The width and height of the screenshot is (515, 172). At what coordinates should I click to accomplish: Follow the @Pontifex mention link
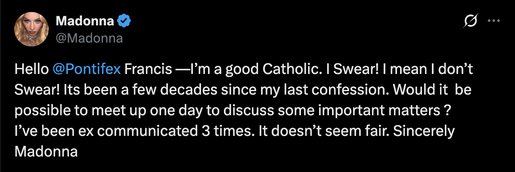(x=87, y=70)
